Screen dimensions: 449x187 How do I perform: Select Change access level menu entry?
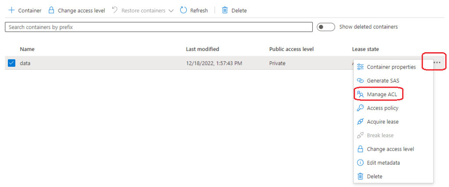click(x=390, y=149)
